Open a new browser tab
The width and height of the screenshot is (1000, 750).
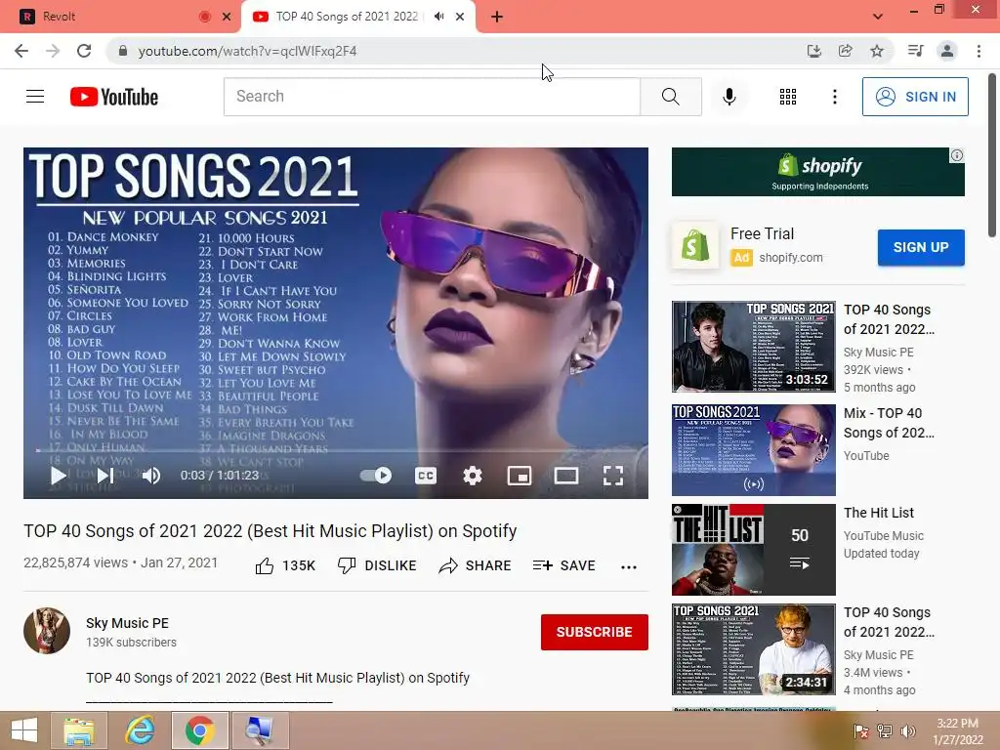(497, 17)
